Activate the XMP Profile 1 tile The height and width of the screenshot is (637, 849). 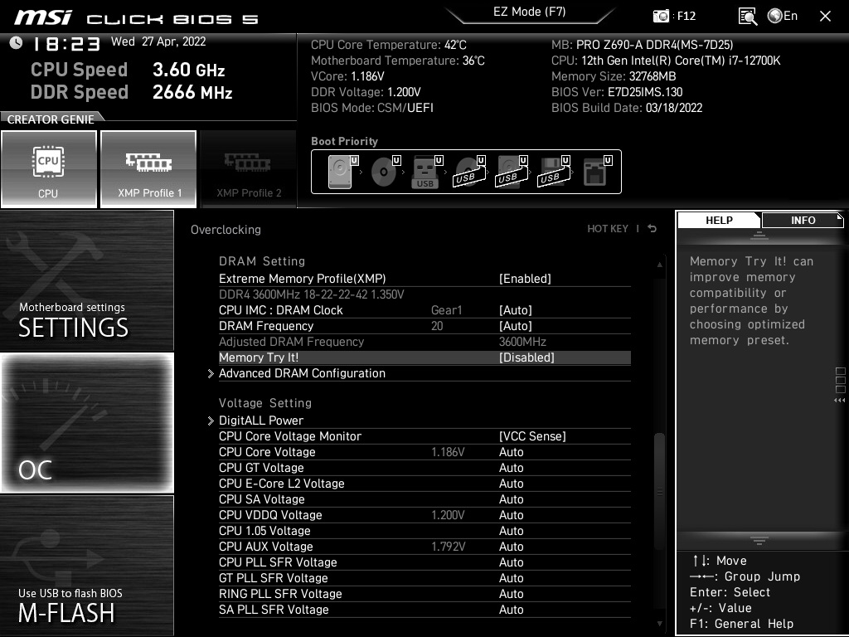(x=148, y=168)
